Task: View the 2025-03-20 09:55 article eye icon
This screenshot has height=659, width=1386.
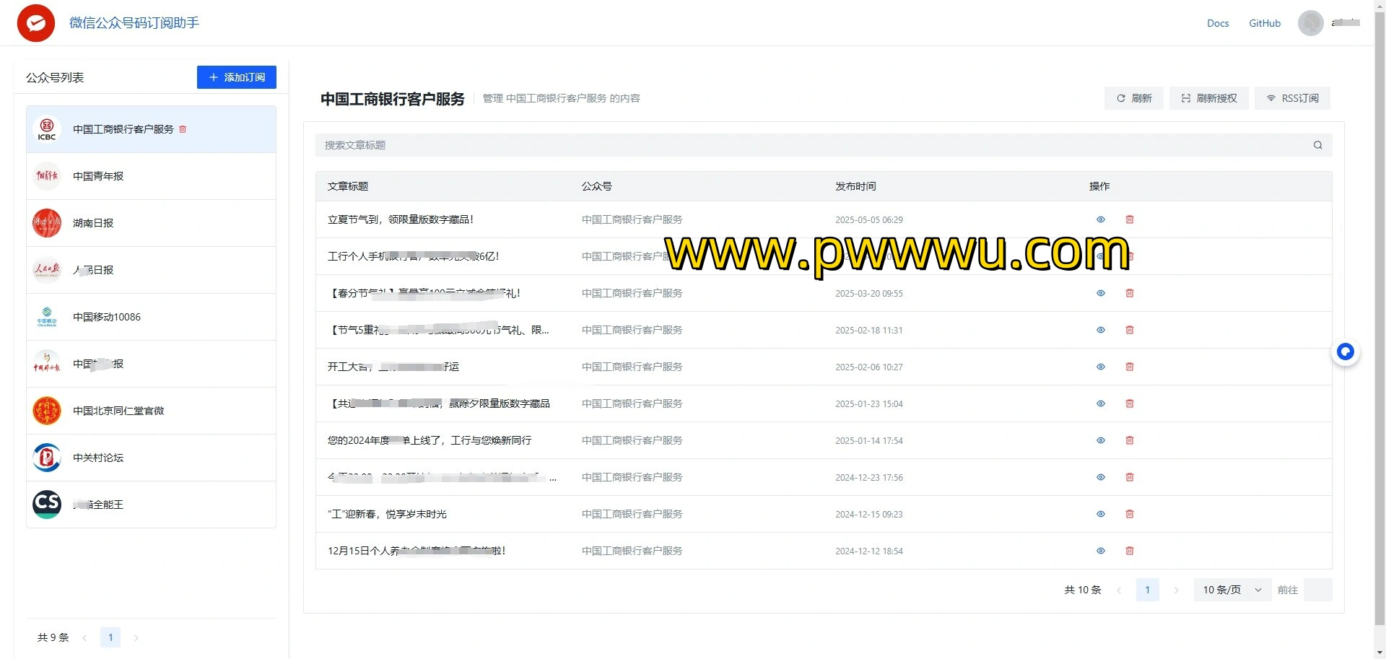Action: pyautogui.click(x=1101, y=293)
